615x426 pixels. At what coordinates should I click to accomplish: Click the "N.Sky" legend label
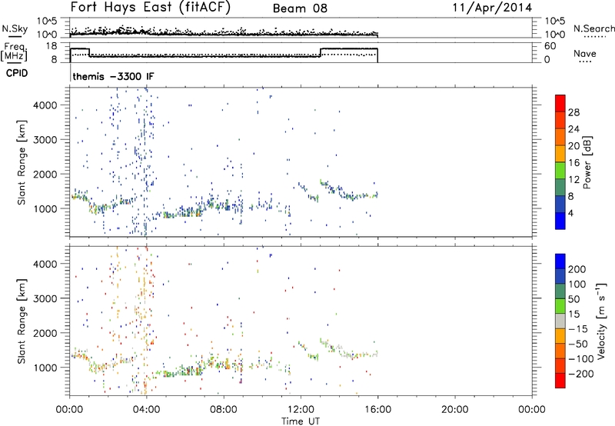(x=15, y=28)
